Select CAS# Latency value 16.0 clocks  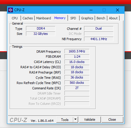tap(77, 62)
